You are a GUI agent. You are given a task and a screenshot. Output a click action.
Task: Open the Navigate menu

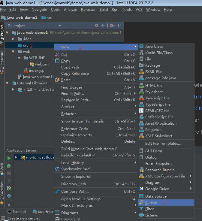[39, 10]
